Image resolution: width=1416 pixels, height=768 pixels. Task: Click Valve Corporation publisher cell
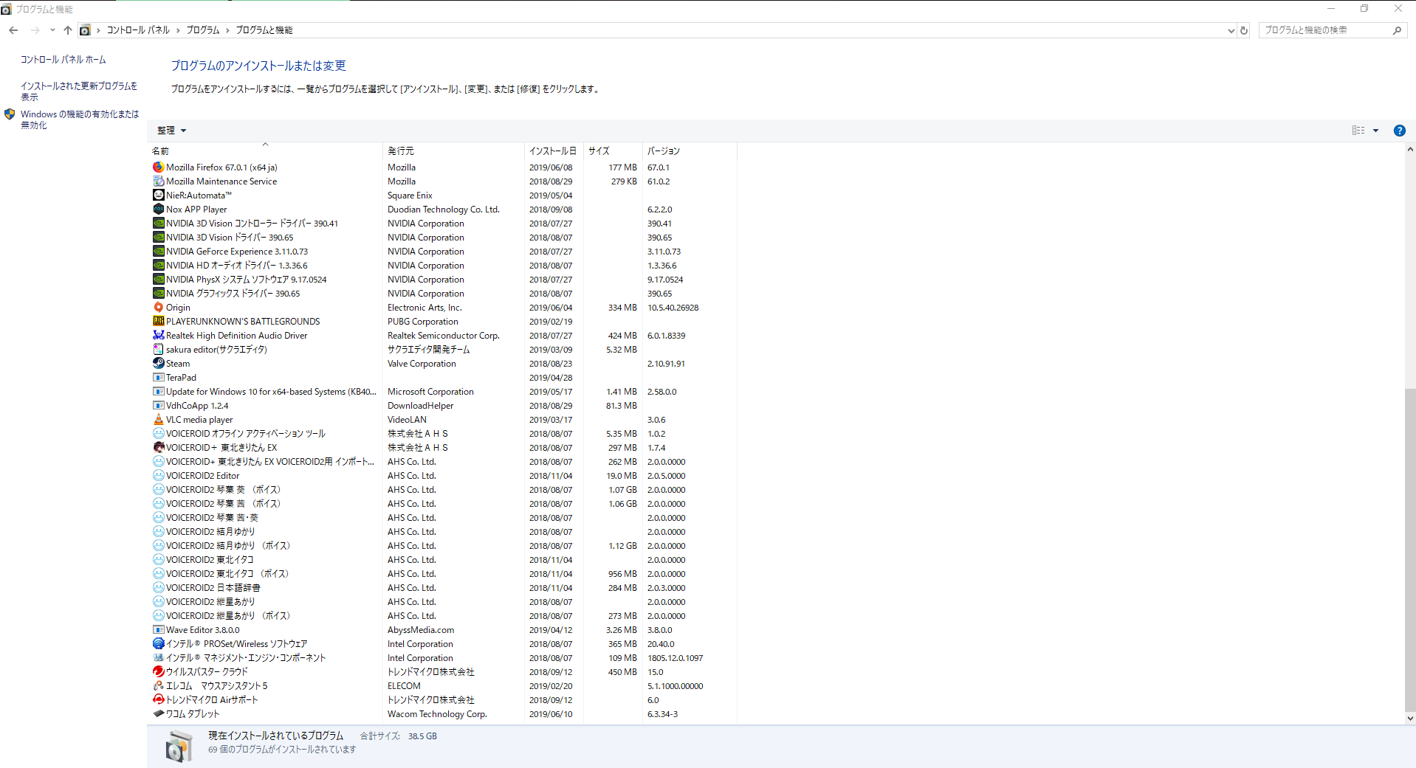422,364
